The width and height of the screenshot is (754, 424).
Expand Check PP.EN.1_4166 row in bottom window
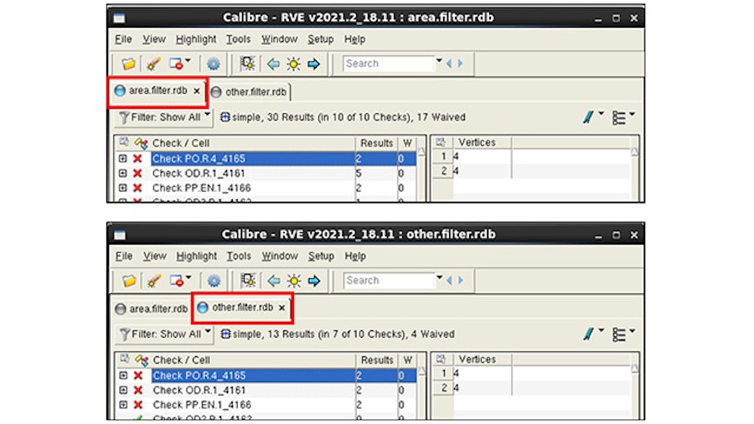[123, 404]
